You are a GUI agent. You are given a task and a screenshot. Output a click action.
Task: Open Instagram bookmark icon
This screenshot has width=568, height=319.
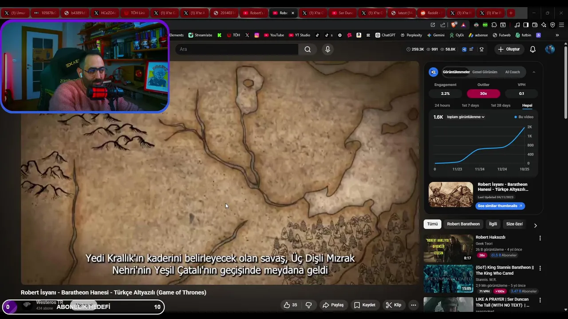pyautogui.click(x=256, y=35)
